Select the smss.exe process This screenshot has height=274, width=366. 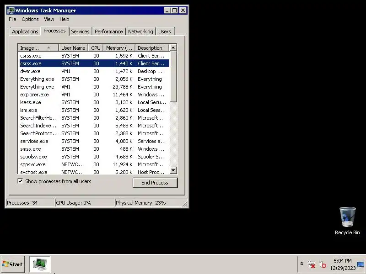point(94,149)
